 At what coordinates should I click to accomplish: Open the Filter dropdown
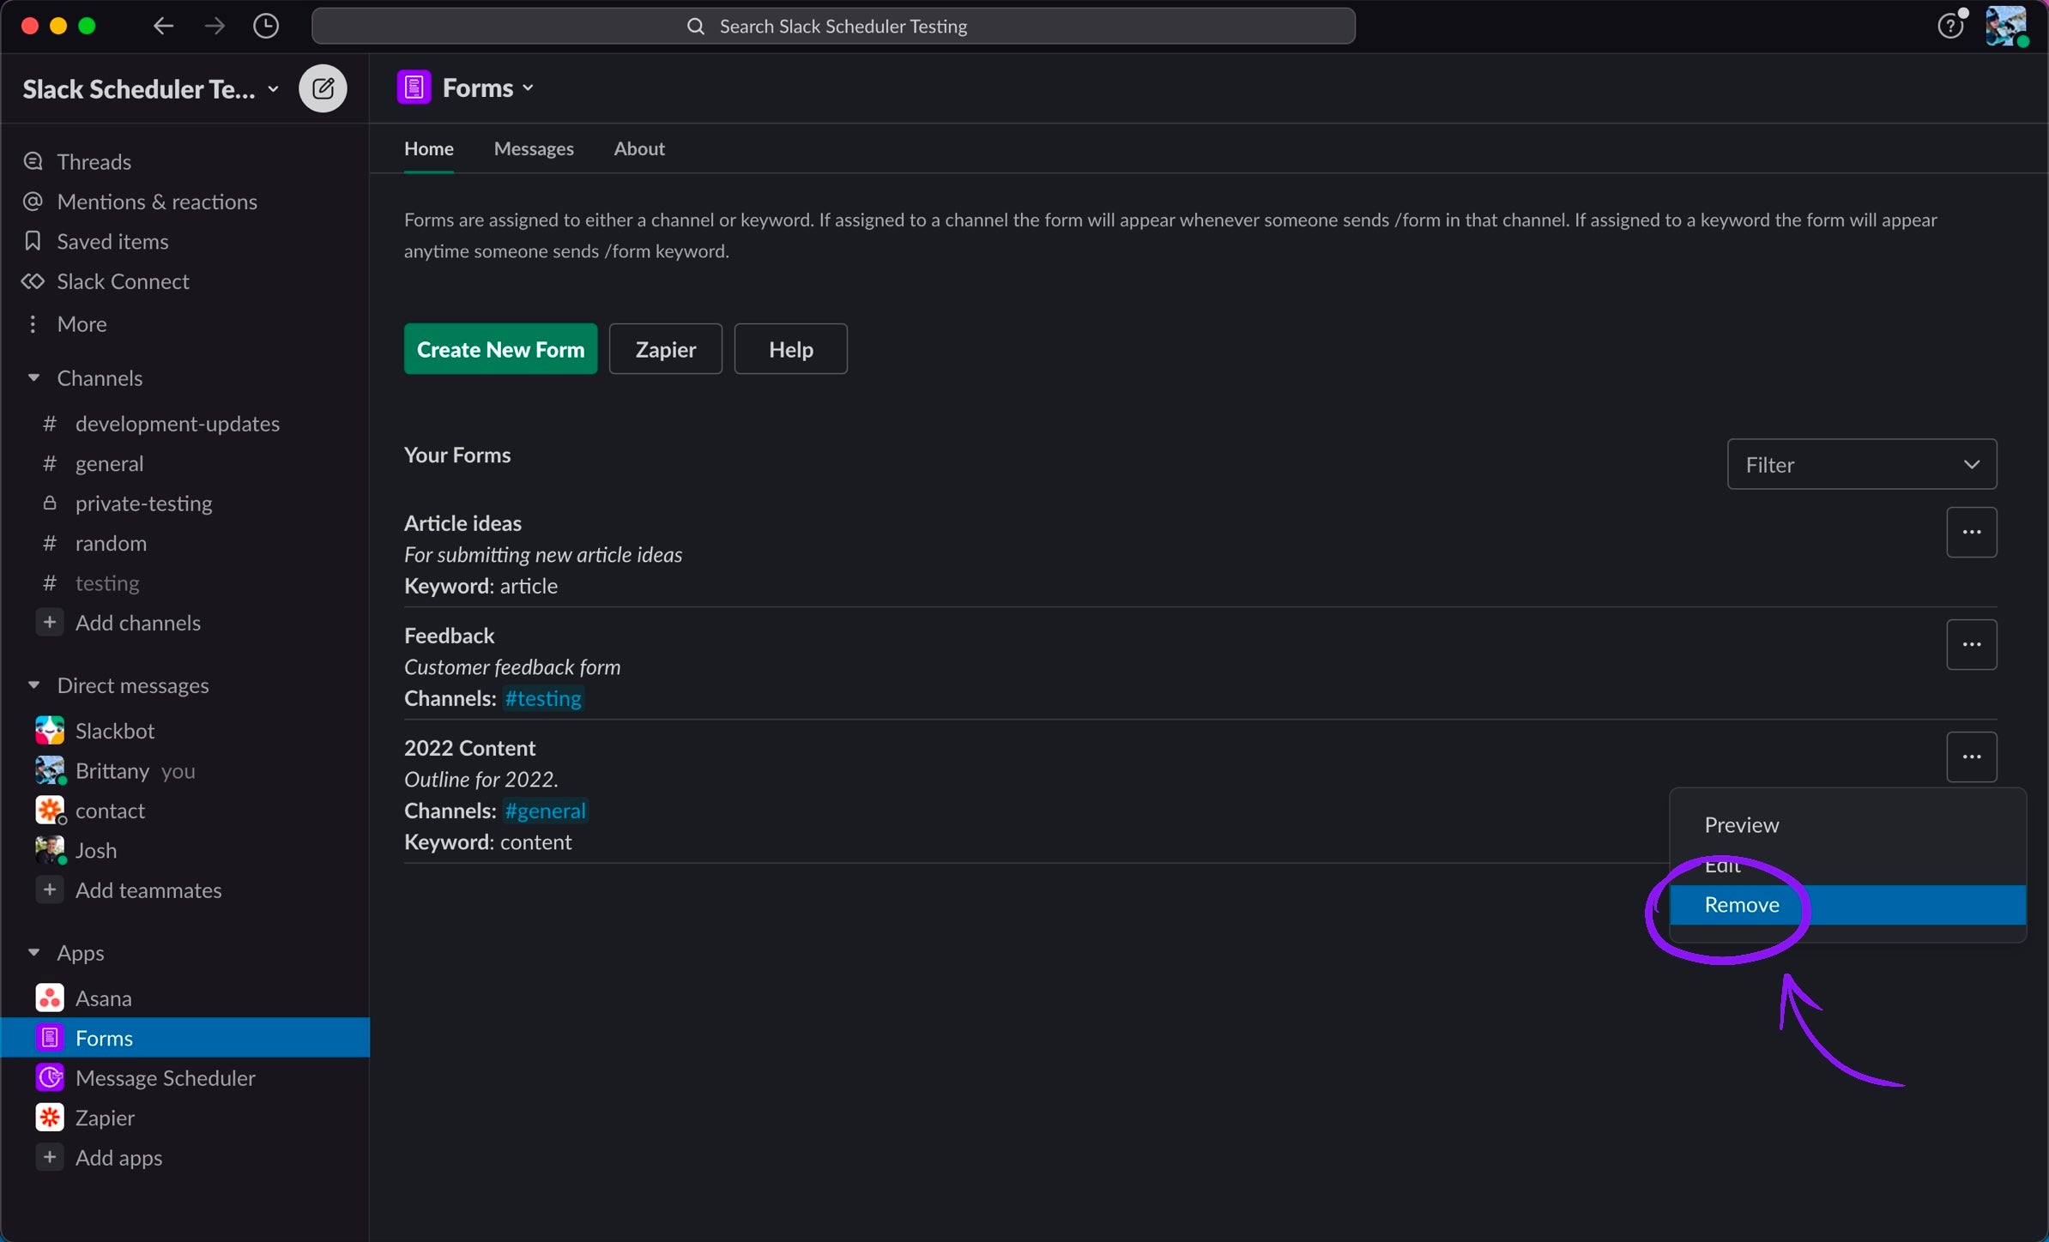click(1861, 465)
